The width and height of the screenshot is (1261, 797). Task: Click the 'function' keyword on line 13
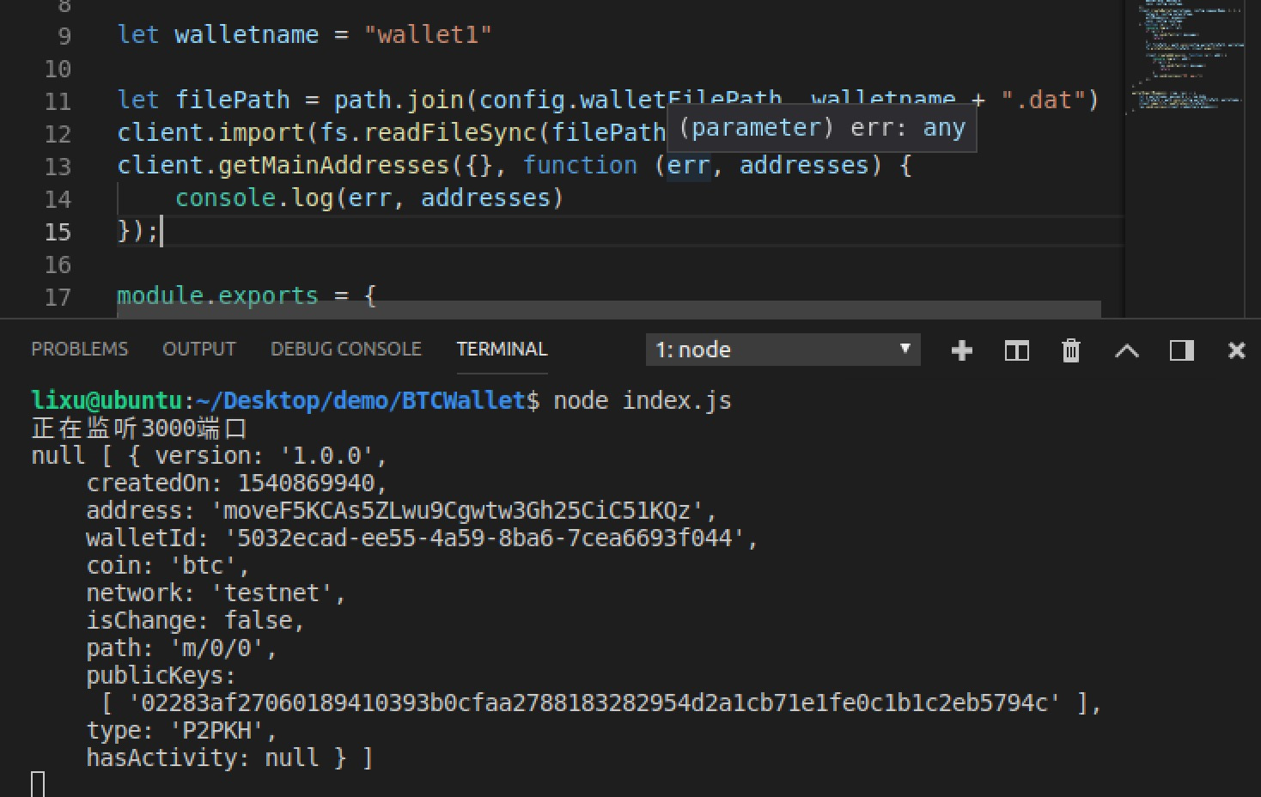coord(581,165)
